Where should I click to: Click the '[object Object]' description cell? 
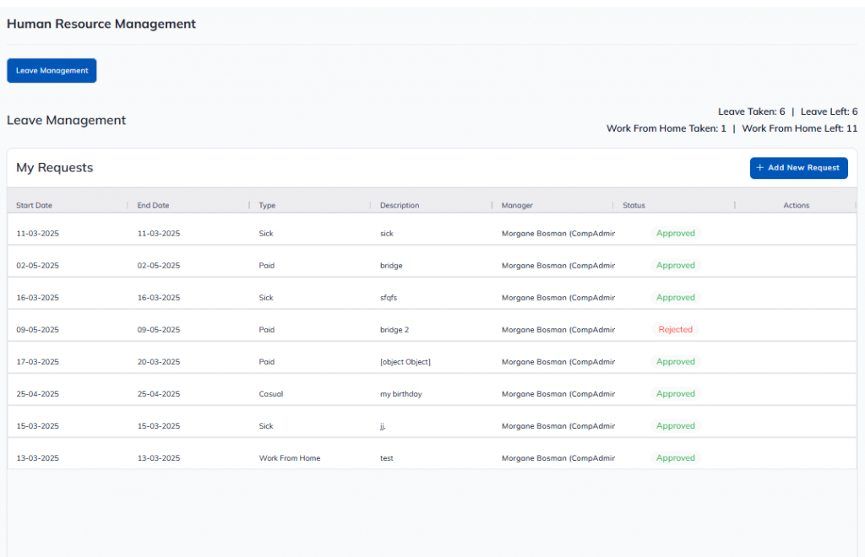point(405,362)
